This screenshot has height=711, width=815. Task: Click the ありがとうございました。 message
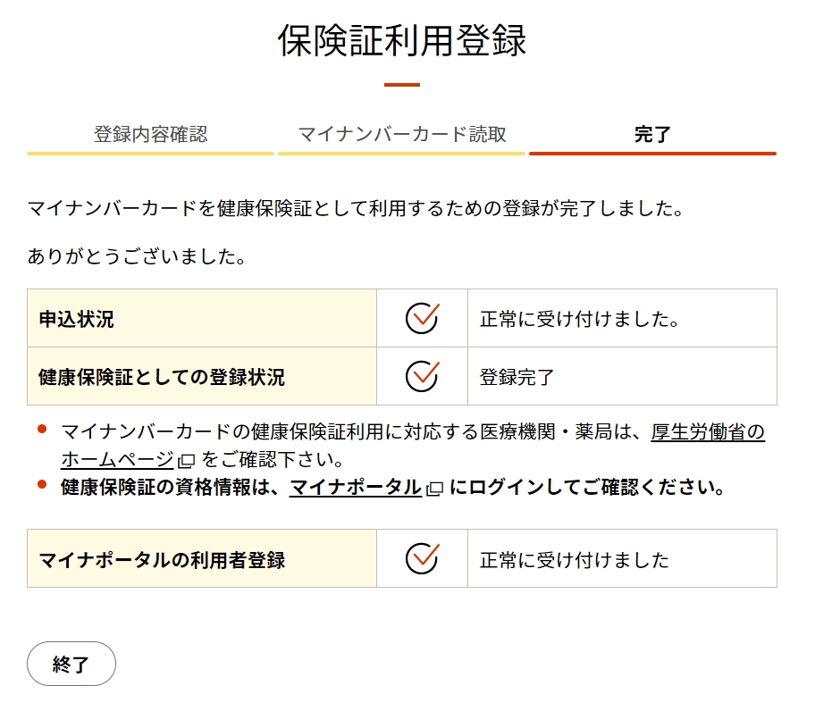pyautogui.click(x=137, y=257)
